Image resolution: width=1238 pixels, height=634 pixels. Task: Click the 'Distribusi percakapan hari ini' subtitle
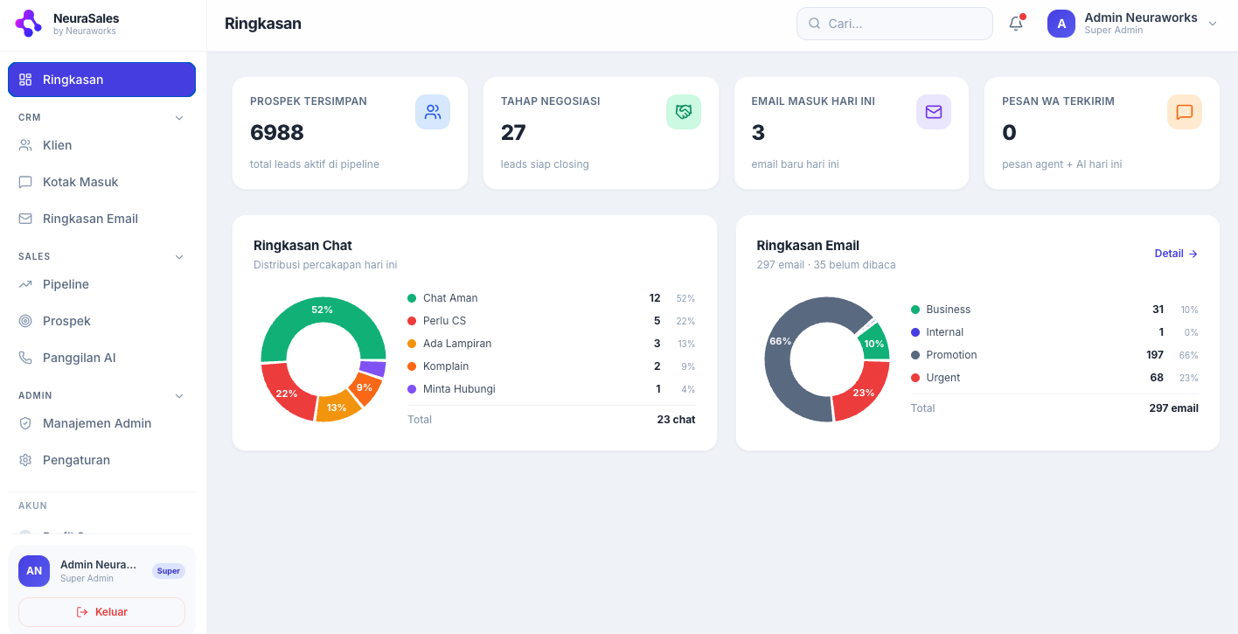pos(325,265)
